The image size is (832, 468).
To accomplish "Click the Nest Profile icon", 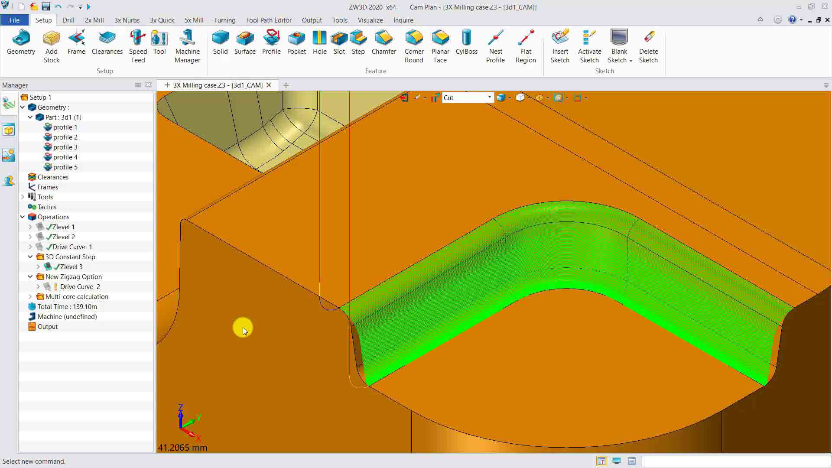I will tap(495, 39).
